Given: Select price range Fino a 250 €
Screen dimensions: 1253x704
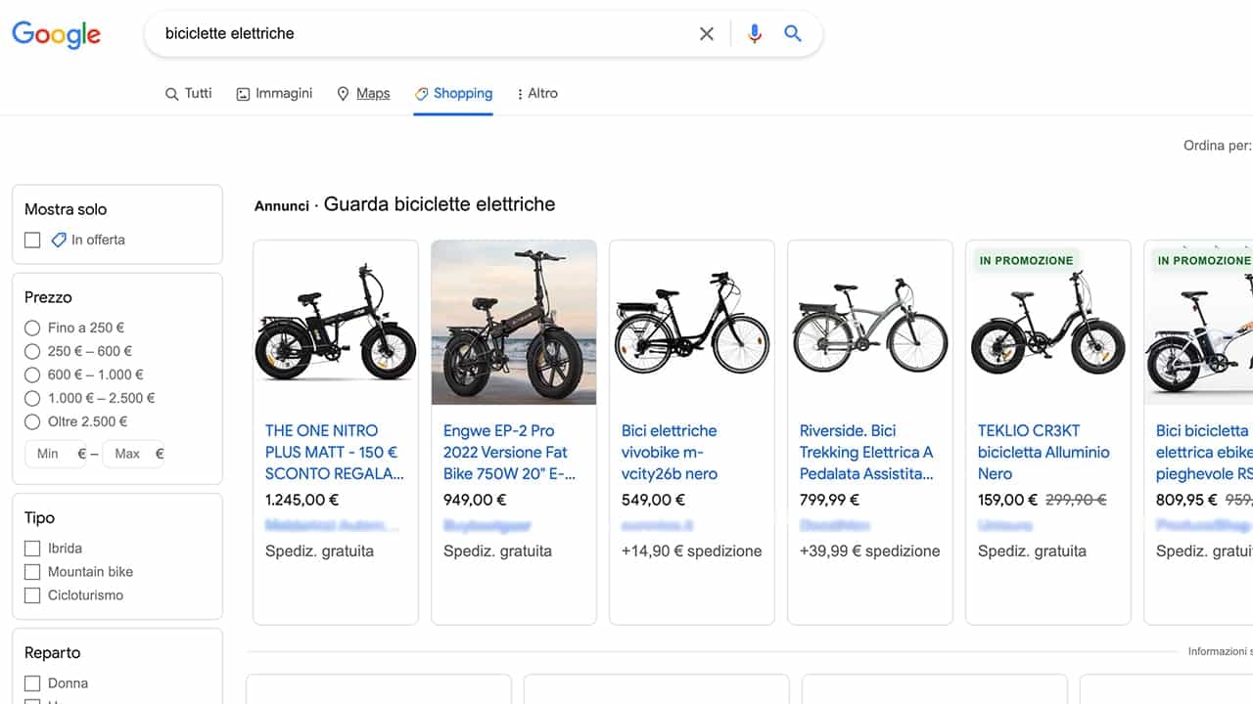Looking at the screenshot, I should click(x=32, y=328).
